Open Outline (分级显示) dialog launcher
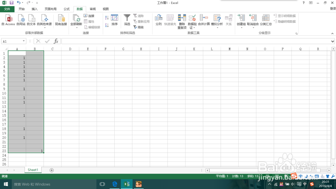This screenshot has height=189, width=336. pyautogui.click(x=296, y=34)
